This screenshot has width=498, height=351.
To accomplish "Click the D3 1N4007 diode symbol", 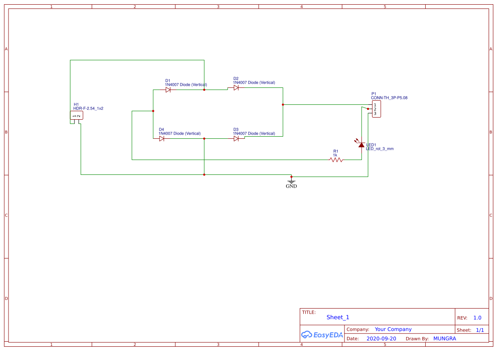I will pyautogui.click(x=236, y=138).
